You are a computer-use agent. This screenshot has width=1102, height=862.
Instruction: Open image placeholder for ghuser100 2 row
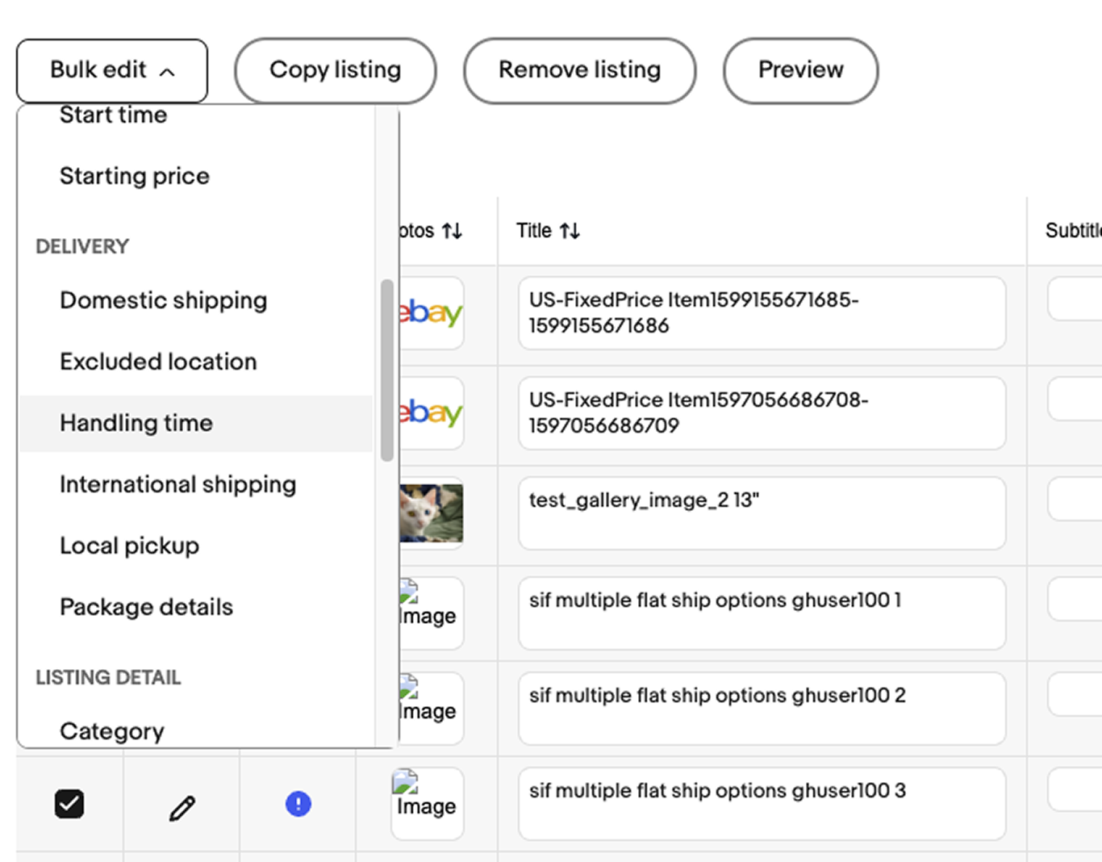pyautogui.click(x=431, y=709)
